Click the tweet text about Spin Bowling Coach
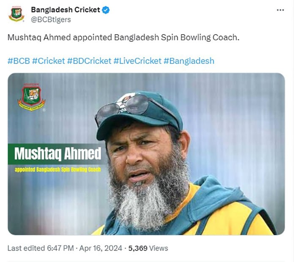296x262 pixels. click(x=123, y=38)
